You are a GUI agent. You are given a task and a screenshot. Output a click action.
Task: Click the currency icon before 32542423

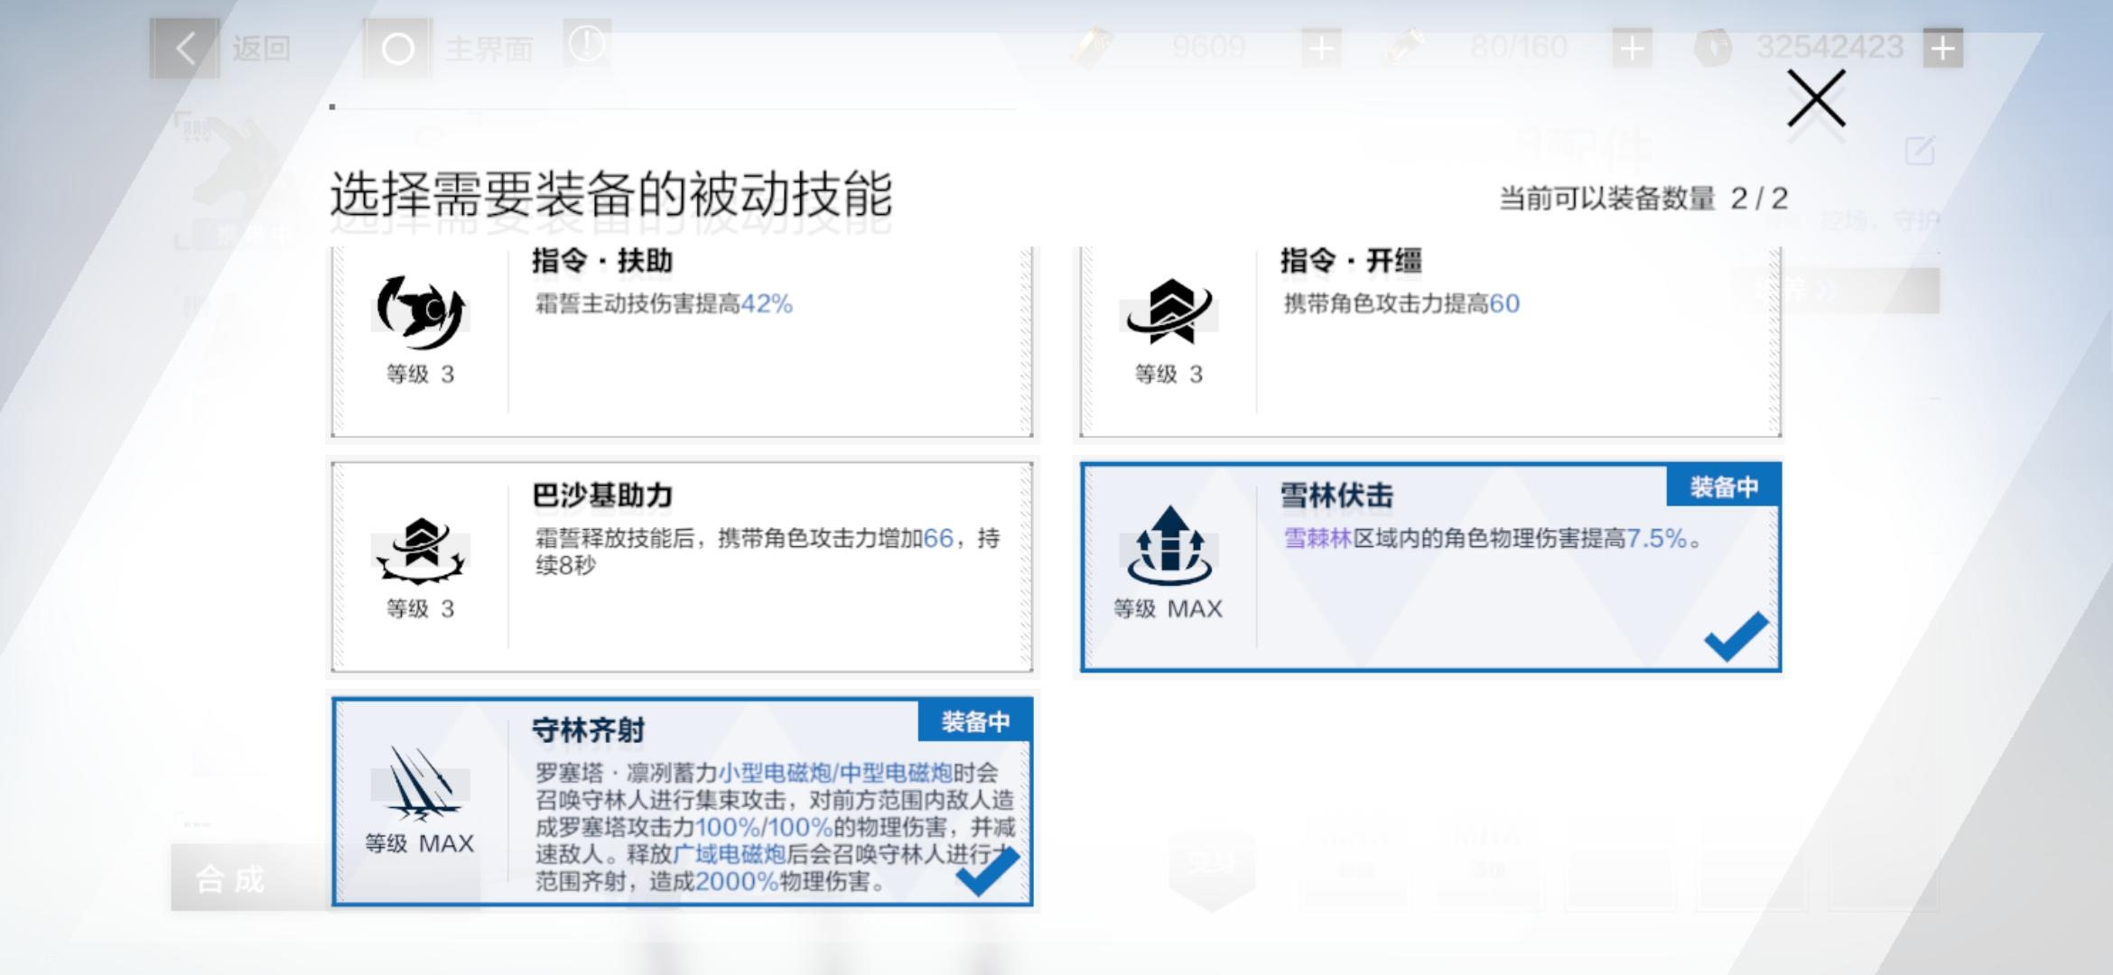pyautogui.click(x=1713, y=48)
